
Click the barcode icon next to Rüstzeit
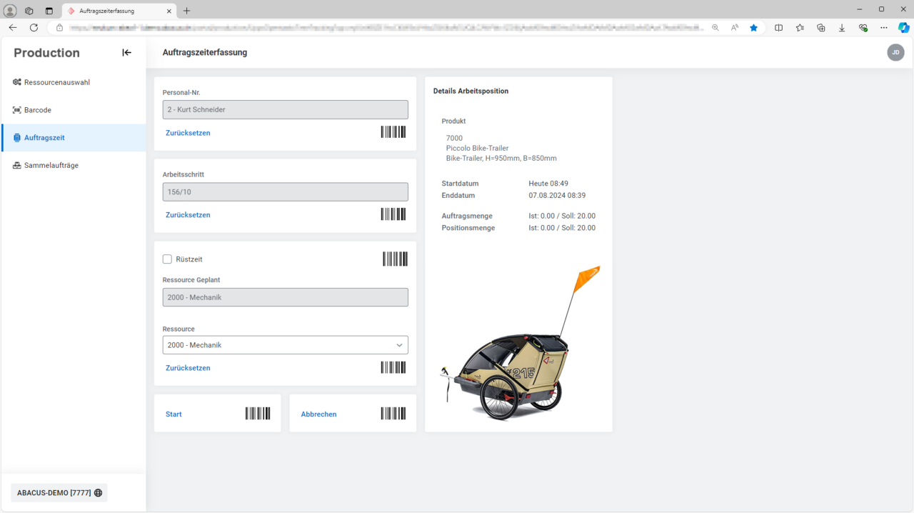point(395,259)
